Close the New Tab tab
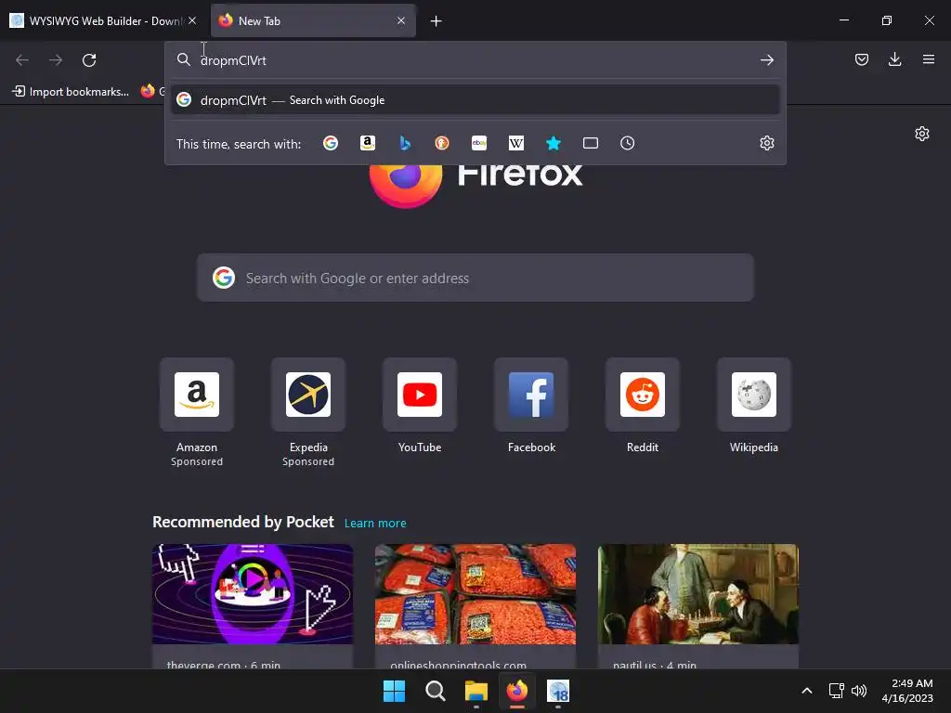 (x=401, y=20)
